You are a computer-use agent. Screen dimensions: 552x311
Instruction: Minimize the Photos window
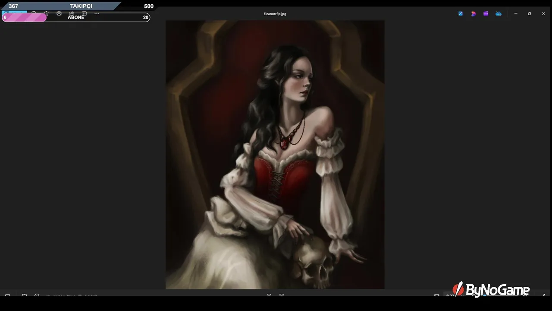coord(516,14)
